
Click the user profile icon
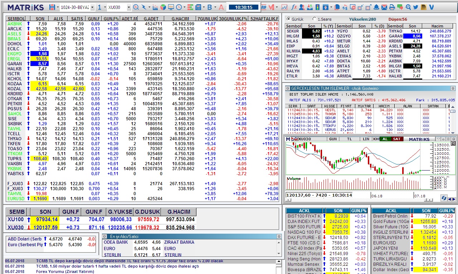(302, 7)
